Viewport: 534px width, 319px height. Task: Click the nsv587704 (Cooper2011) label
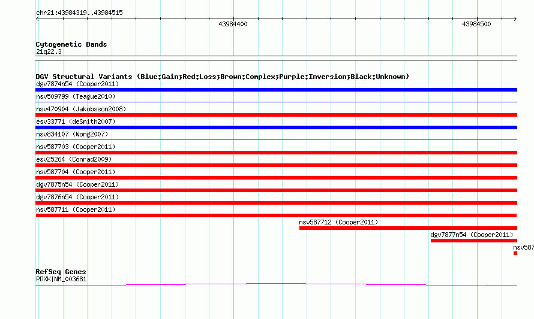pos(76,172)
